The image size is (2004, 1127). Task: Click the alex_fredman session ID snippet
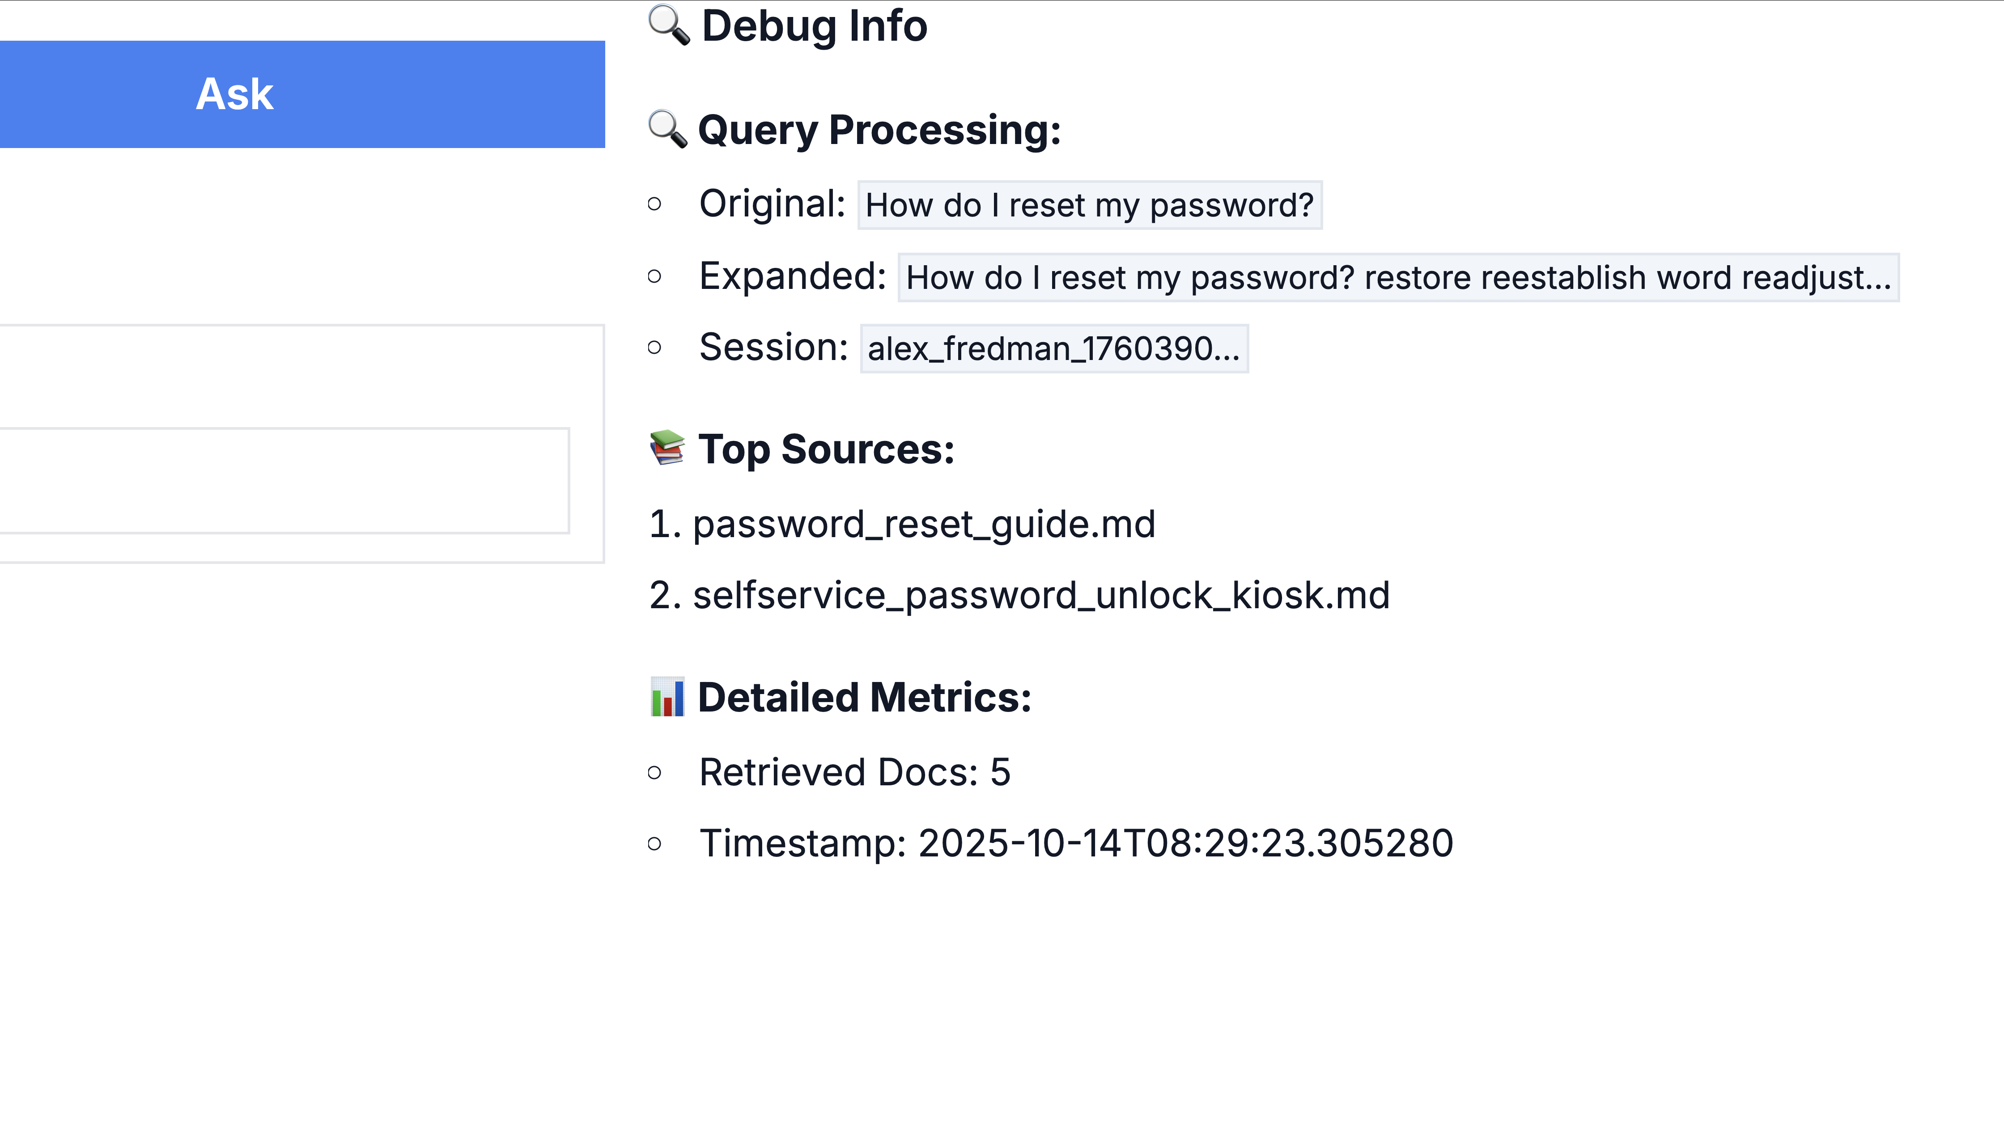pyautogui.click(x=1053, y=348)
